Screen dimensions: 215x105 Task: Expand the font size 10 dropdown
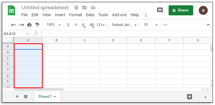tap(150, 25)
